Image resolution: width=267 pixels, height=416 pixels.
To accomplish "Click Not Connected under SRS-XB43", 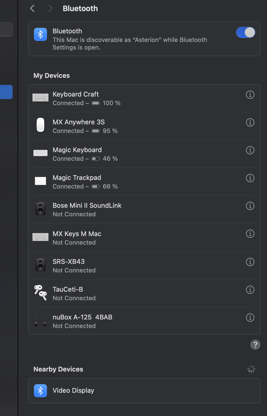I will [x=74, y=270].
